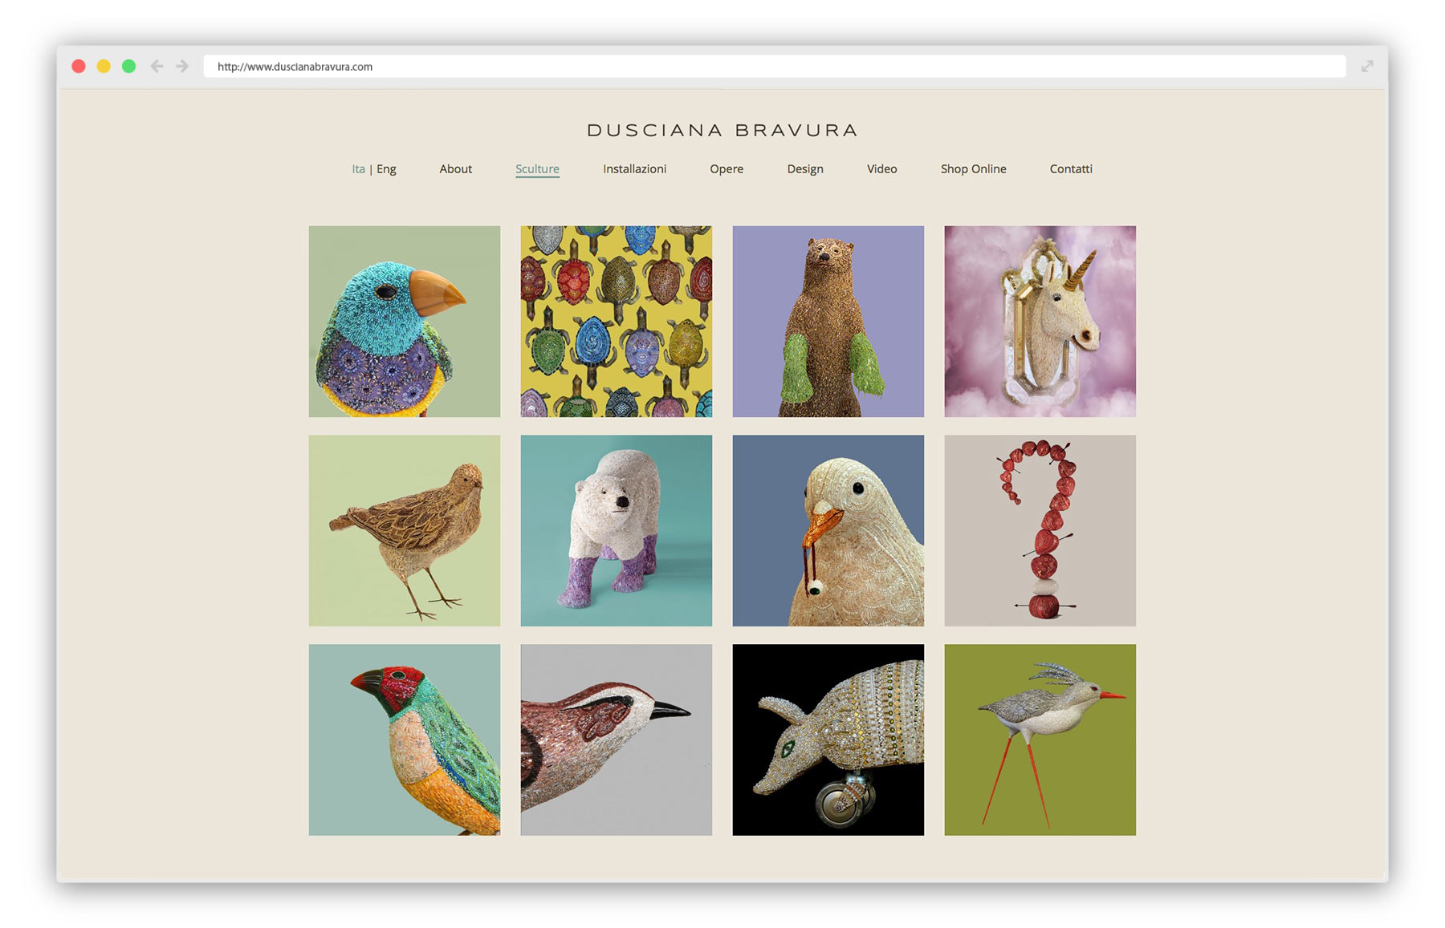Open the colorful turtles pattern thumbnail
Viewport: 1445px width, 928px height.
click(617, 322)
